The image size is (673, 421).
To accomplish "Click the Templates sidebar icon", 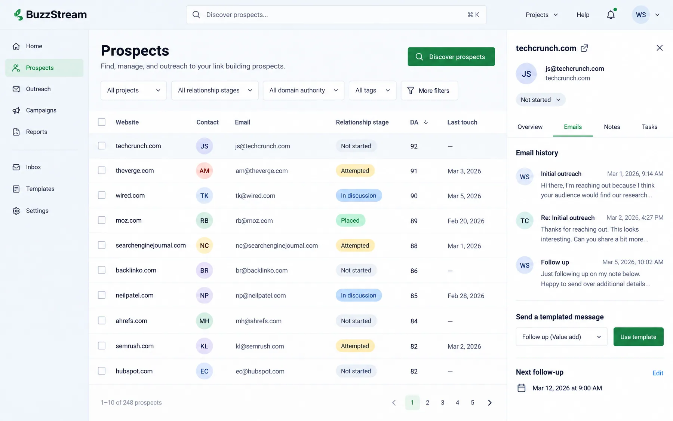I will pos(16,189).
